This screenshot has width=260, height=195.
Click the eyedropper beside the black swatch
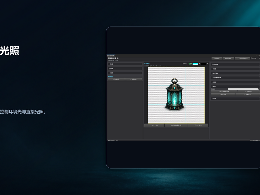pos(207,64)
